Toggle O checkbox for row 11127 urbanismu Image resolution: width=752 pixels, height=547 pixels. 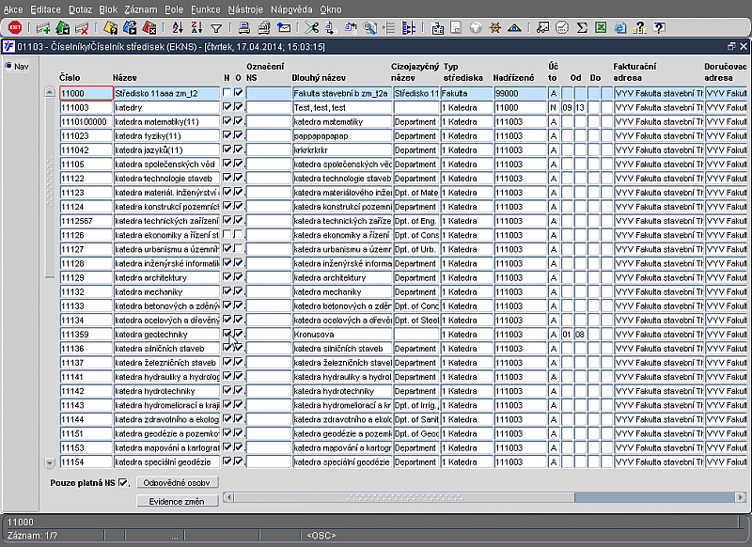tap(239, 249)
